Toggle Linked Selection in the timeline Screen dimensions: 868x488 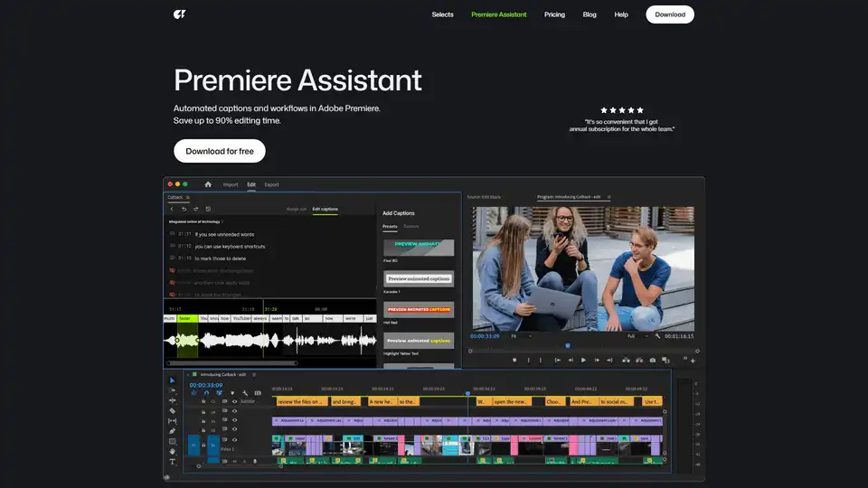click(x=220, y=393)
